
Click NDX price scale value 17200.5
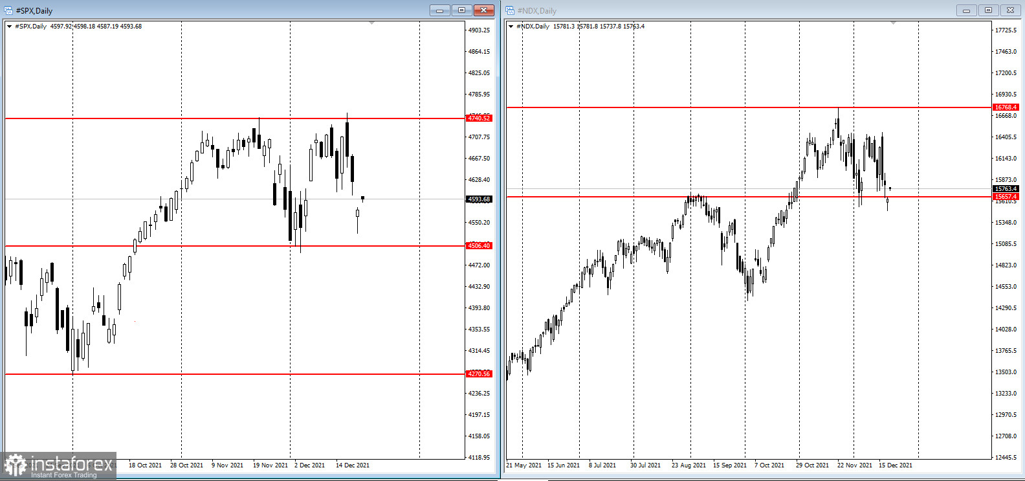point(1006,73)
